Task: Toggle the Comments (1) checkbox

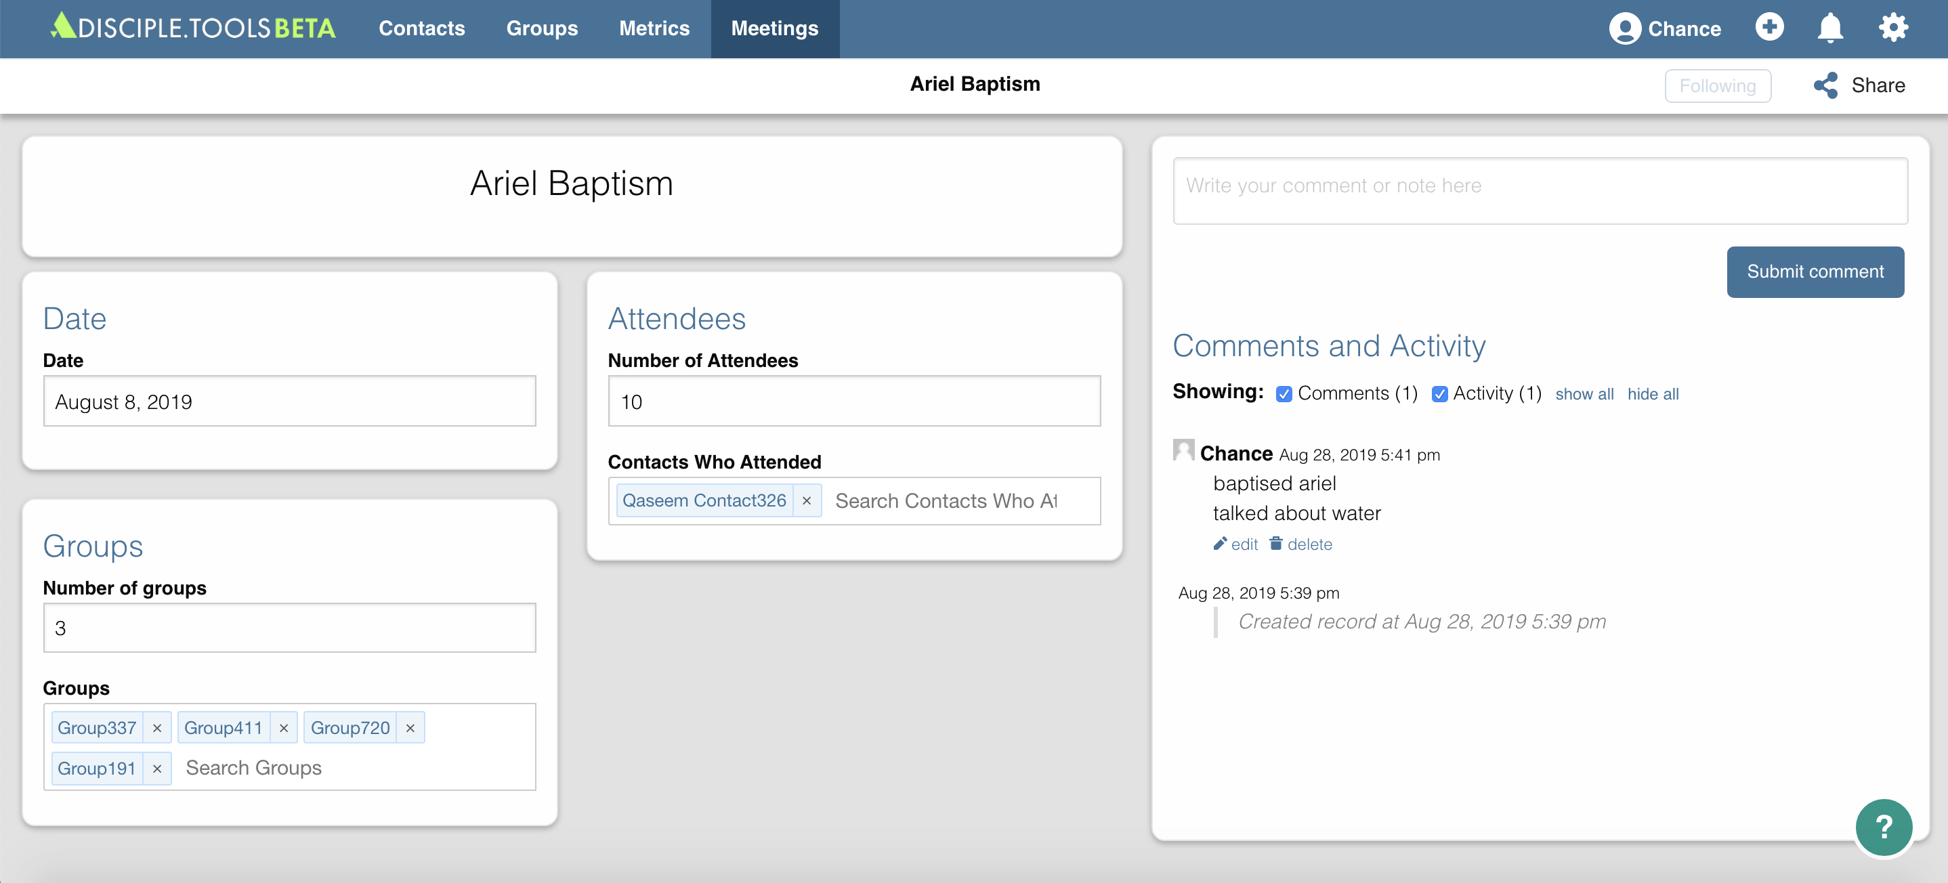Action: point(1284,394)
